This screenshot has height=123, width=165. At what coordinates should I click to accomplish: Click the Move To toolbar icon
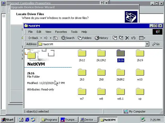(115, 38)
